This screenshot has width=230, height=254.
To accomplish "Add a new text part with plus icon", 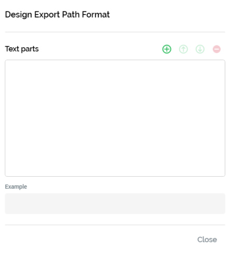I will click(x=167, y=49).
